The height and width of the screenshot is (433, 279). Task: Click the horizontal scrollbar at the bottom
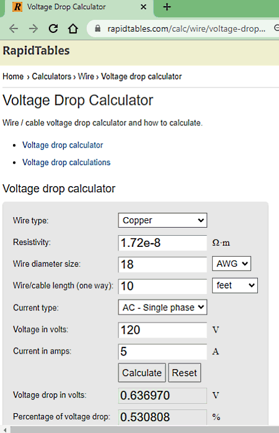pos(143,429)
